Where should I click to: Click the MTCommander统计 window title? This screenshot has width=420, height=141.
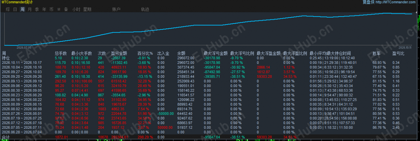(x=17, y=2)
